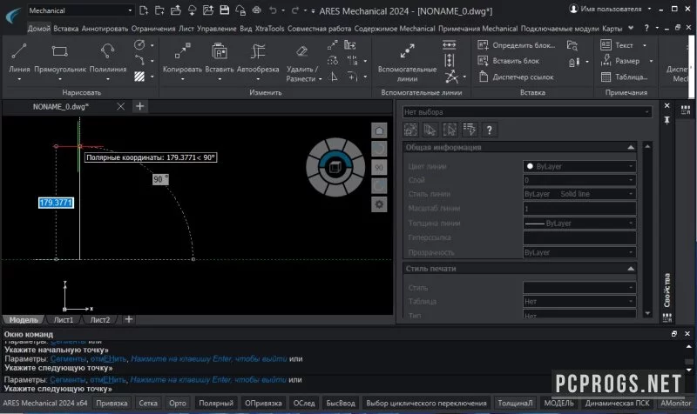Insert a table with Таблица tool
Viewport: 697px width, 414px height.
pyautogui.click(x=624, y=77)
